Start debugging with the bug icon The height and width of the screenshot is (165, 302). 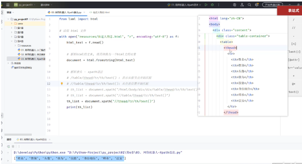click(212, 5)
